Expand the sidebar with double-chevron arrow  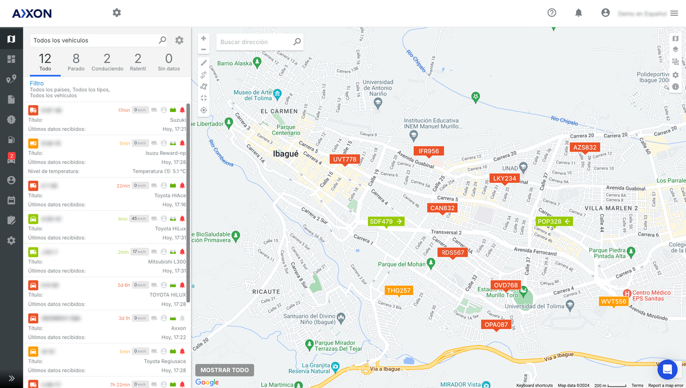11,378
